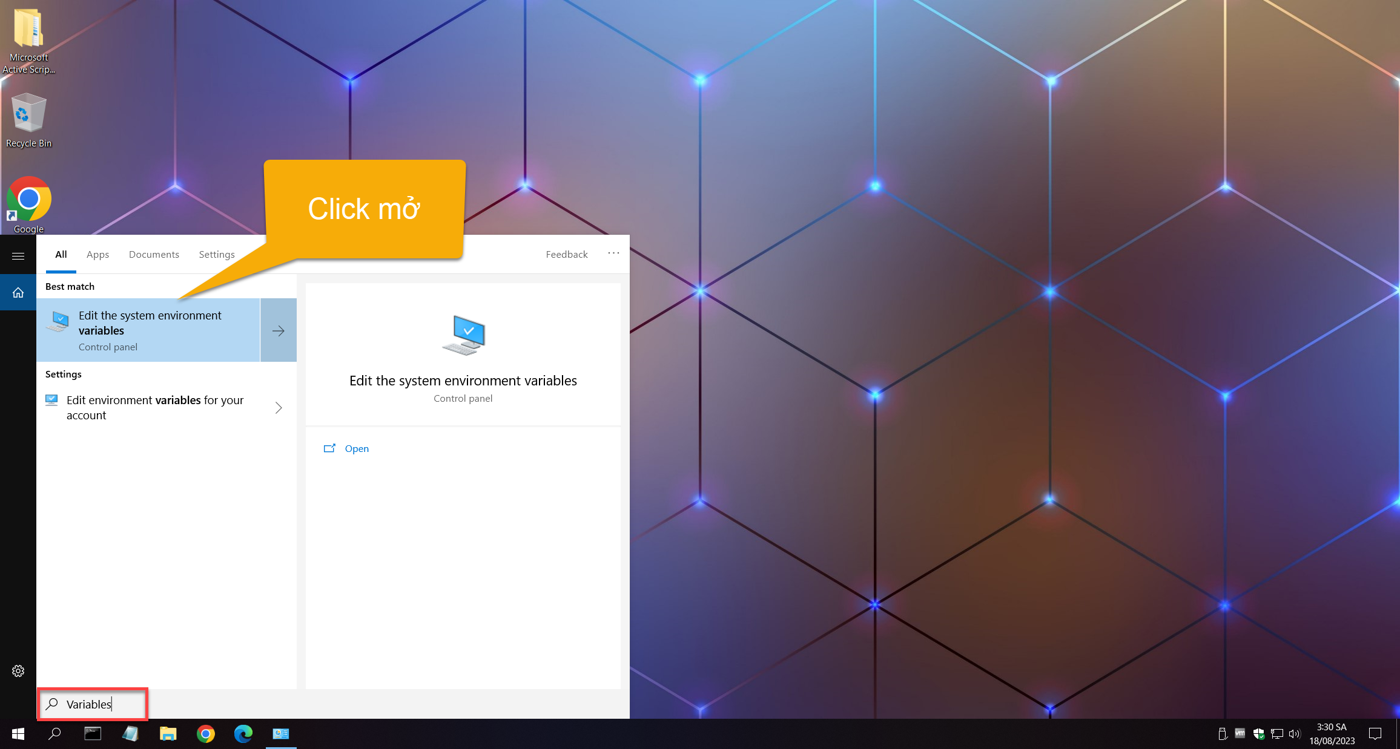1400x749 pixels.
Task: Open Microsoft Edge from the taskbar
Action: point(243,734)
